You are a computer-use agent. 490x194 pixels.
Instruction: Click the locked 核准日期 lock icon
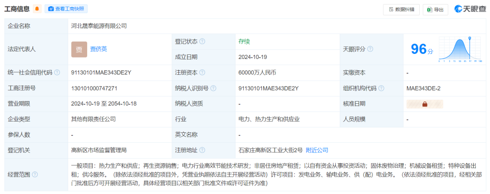425,104
